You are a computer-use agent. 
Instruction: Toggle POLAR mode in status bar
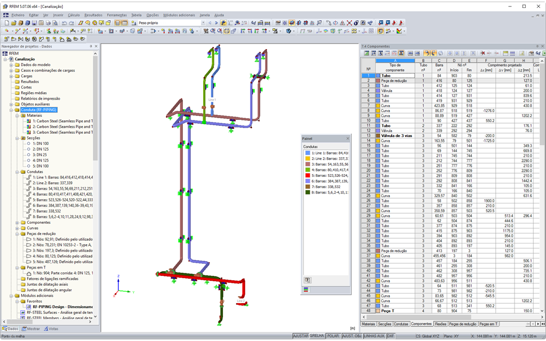pyautogui.click(x=333, y=336)
